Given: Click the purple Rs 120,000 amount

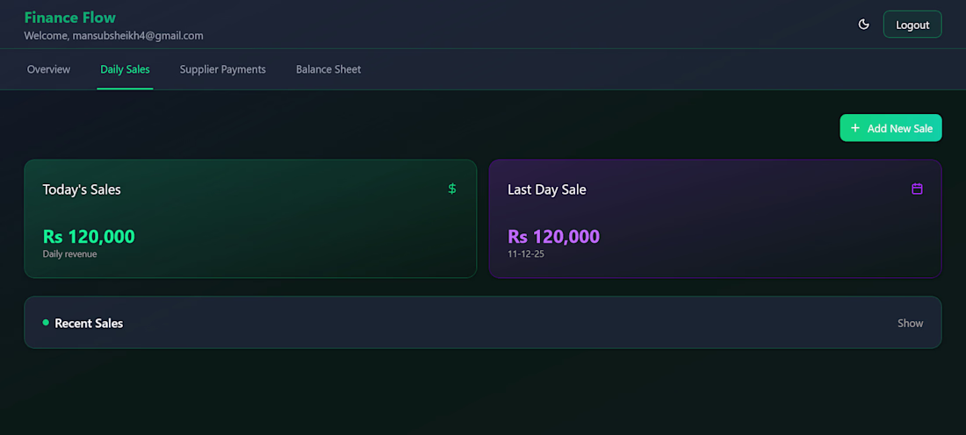Looking at the screenshot, I should [553, 236].
